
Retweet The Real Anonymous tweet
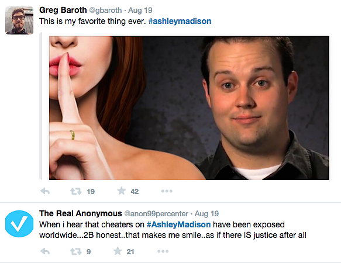click(76, 251)
